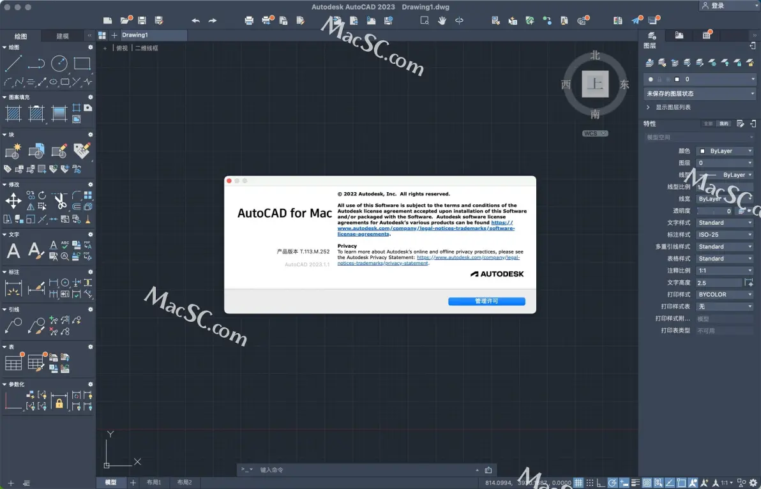Switch to the 建模 tab

pos(63,36)
